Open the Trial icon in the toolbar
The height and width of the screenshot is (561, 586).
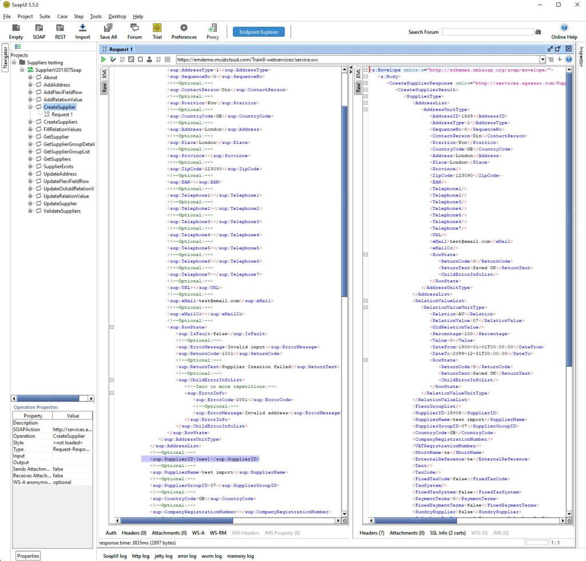pos(157,28)
